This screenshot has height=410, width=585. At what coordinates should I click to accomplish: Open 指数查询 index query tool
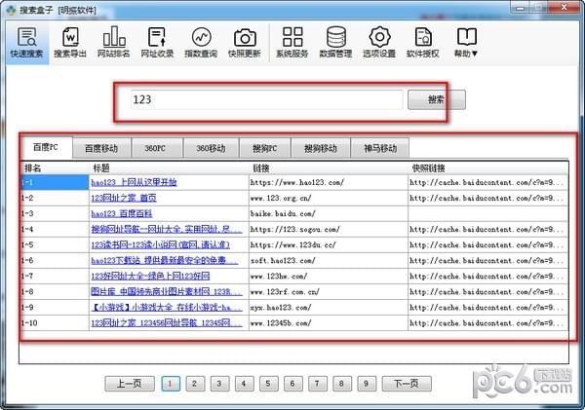click(x=201, y=42)
